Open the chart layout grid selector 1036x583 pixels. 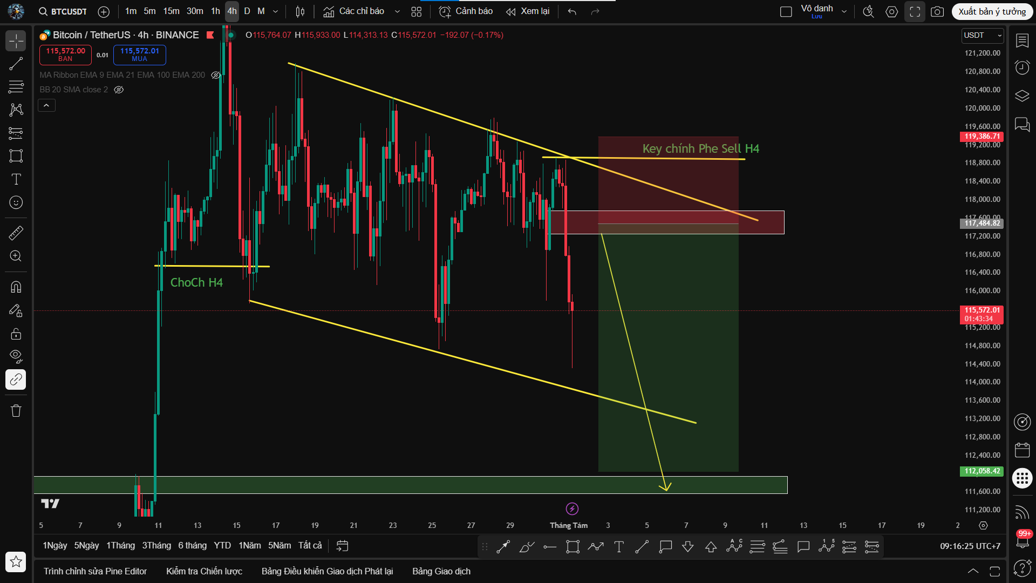[x=416, y=11]
